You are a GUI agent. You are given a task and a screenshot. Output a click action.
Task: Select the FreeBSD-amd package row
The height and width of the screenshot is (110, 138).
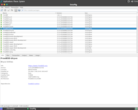click(68, 21)
